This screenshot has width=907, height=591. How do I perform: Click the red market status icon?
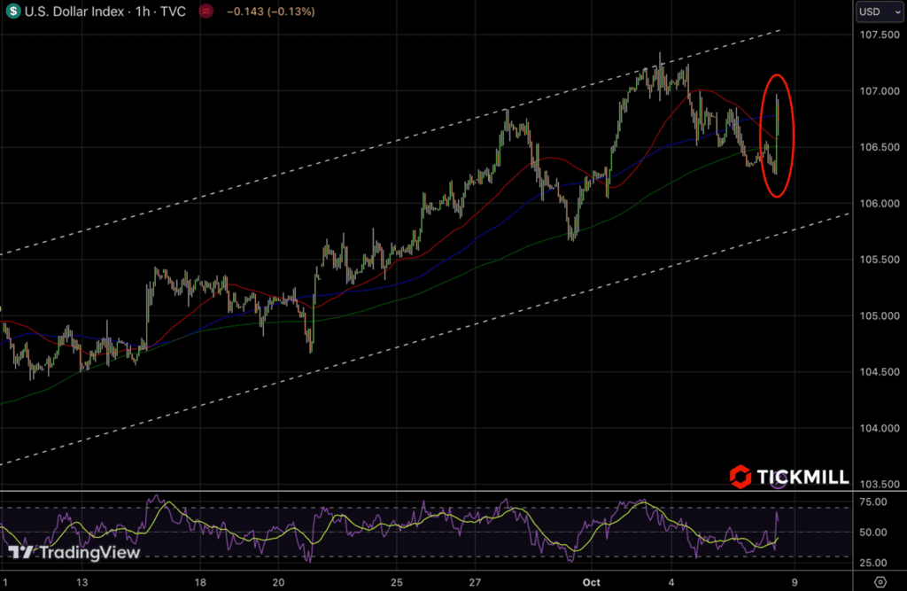click(x=205, y=12)
